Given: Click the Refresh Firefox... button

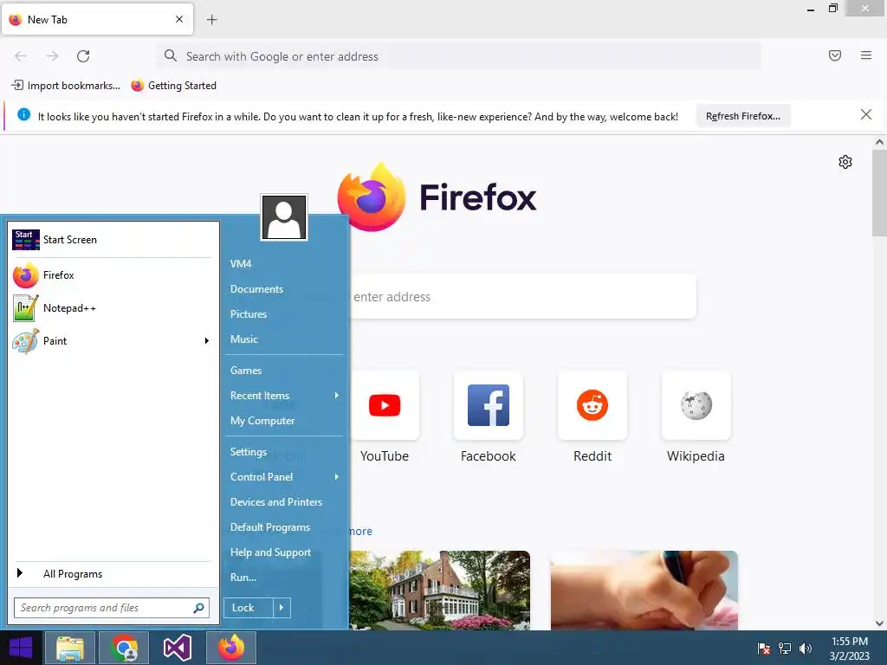Looking at the screenshot, I should [x=742, y=116].
